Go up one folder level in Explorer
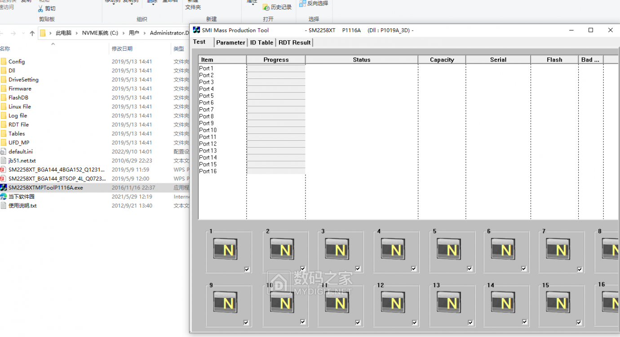 tap(32, 33)
